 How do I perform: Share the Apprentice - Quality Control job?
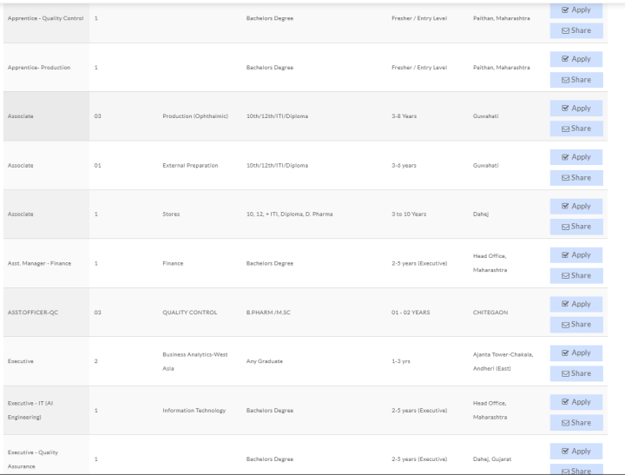[576, 30]
